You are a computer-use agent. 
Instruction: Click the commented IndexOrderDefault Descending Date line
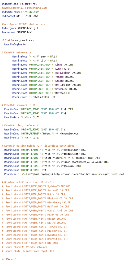point(25,8)
